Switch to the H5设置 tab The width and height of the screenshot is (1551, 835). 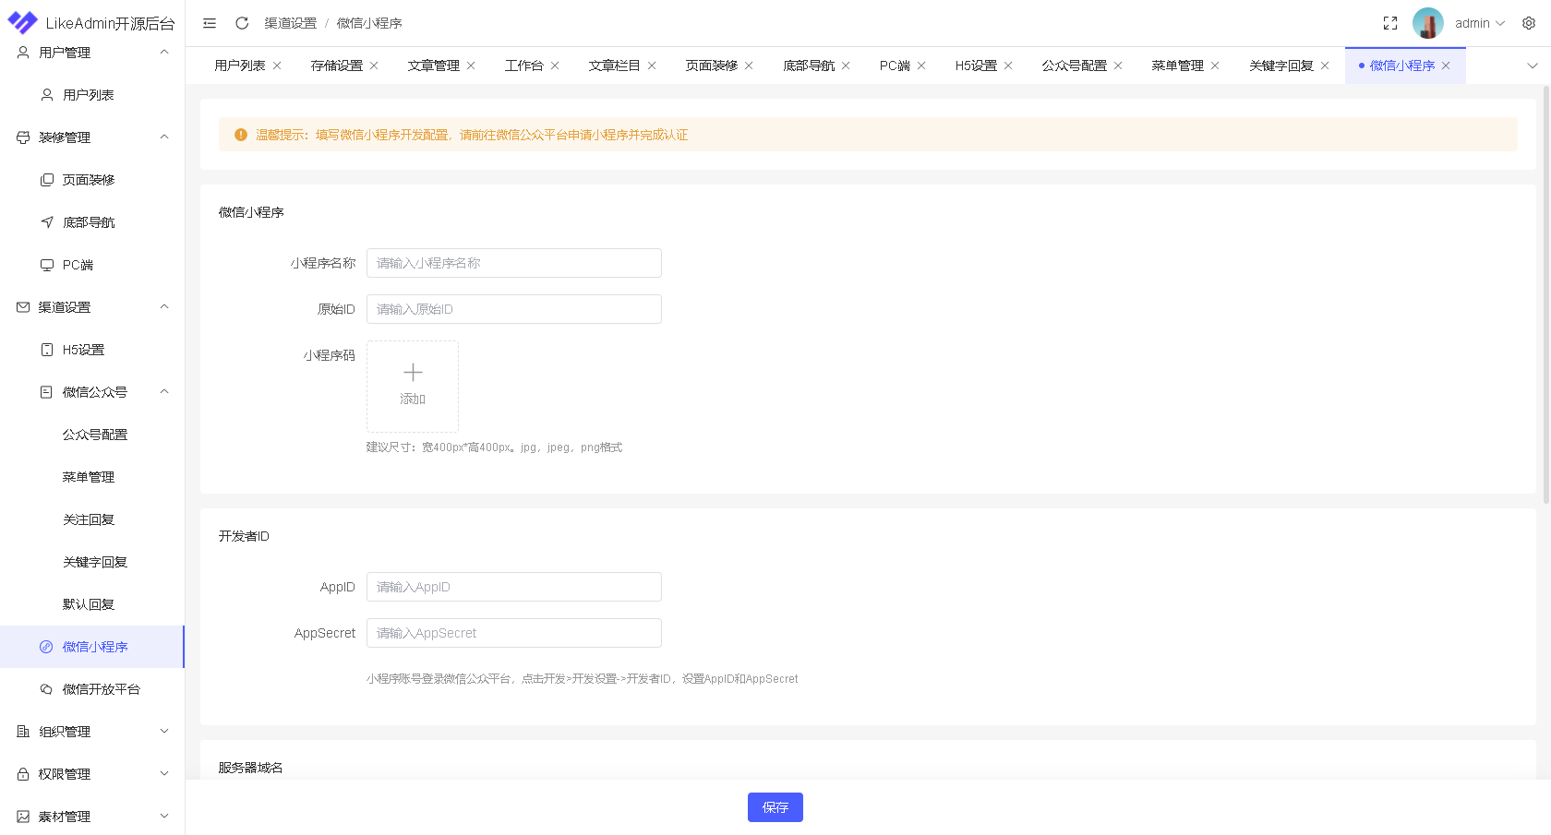tap(976, 66)
